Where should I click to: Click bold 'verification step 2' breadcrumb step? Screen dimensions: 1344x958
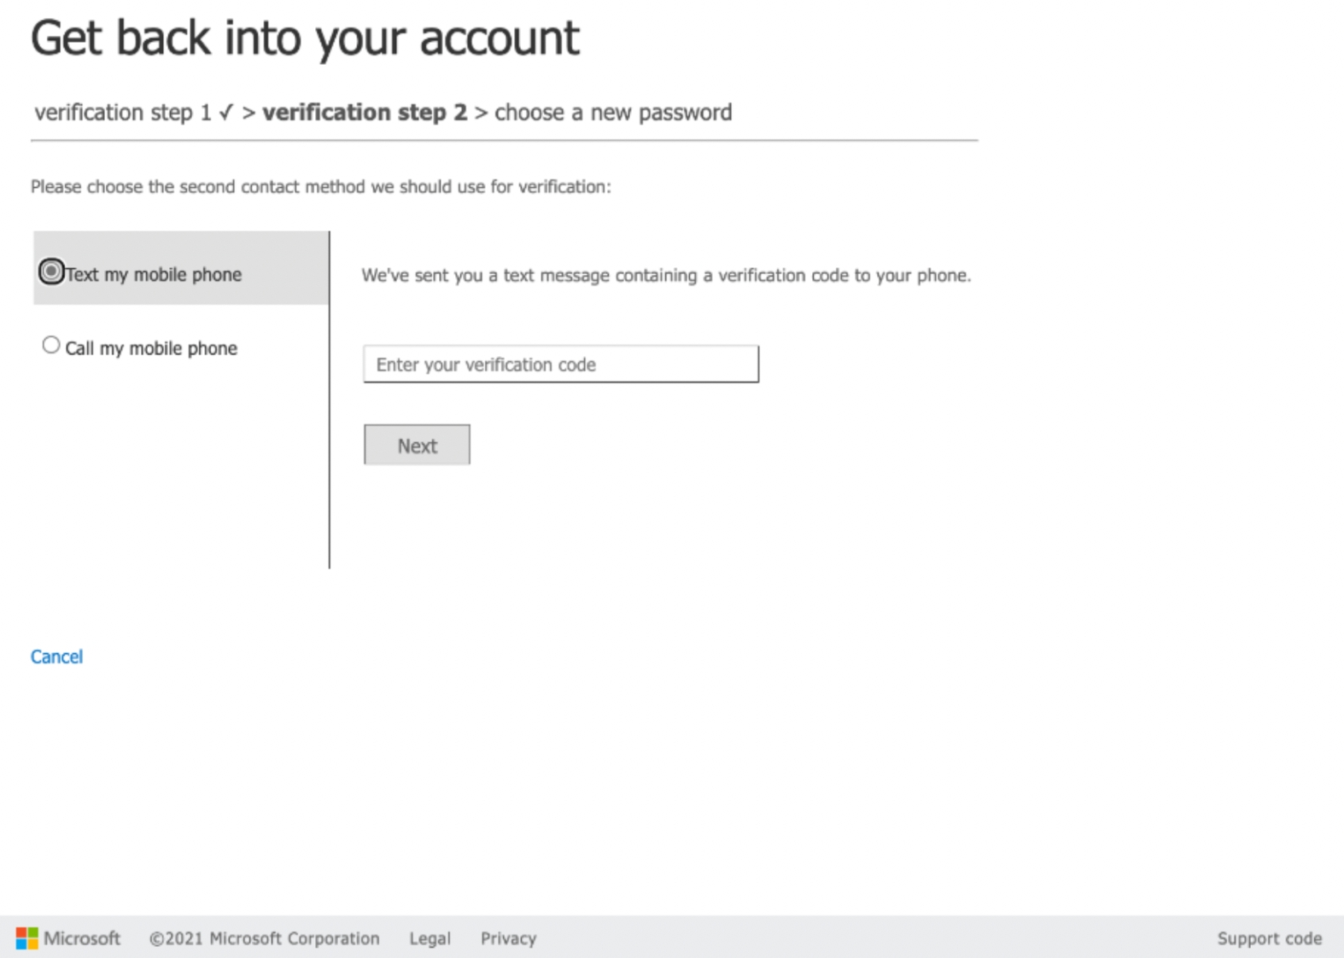point(365,113)
